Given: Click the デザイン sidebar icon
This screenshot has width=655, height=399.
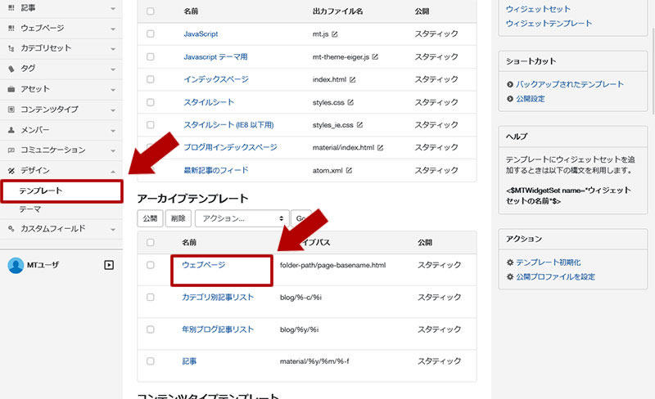Looking at the screenshot, I should point(11,170).
